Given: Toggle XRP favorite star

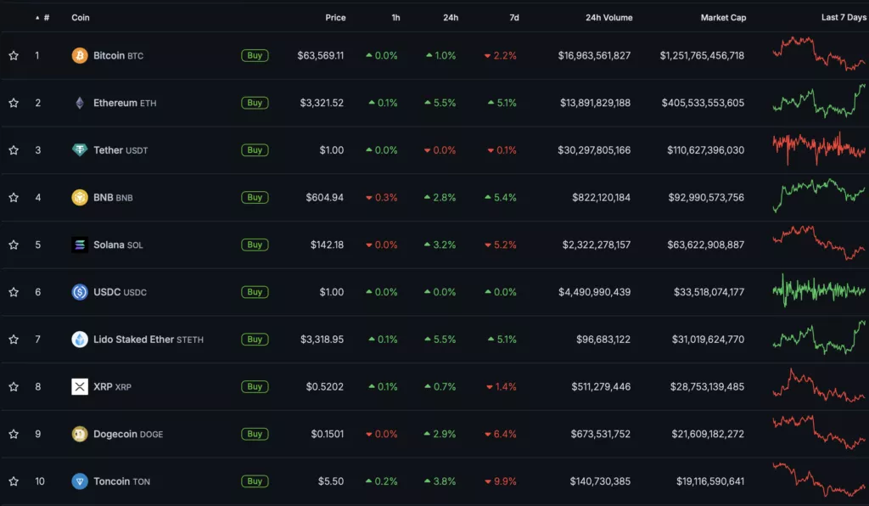Looking at the screenshot, I should tap(14, 386).
